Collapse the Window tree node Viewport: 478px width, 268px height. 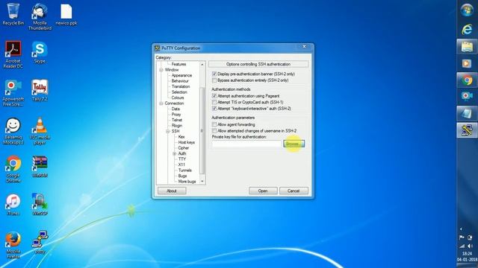coord(161,70)
